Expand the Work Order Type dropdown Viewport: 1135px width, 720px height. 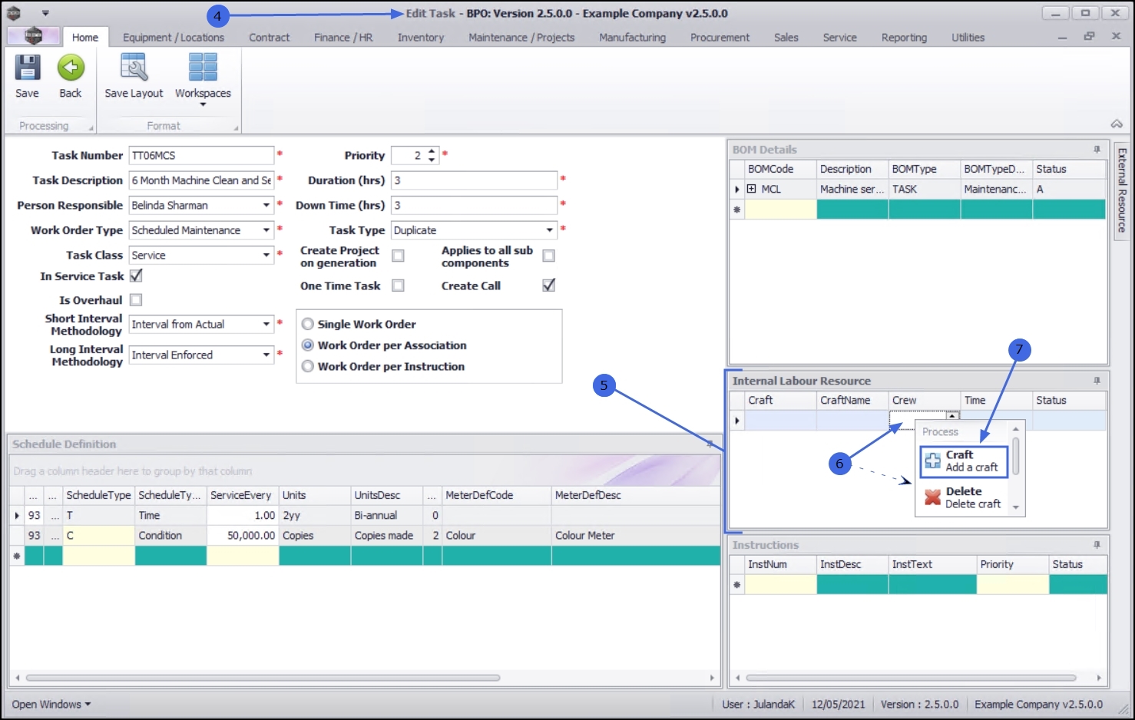[x=266, y=230]
